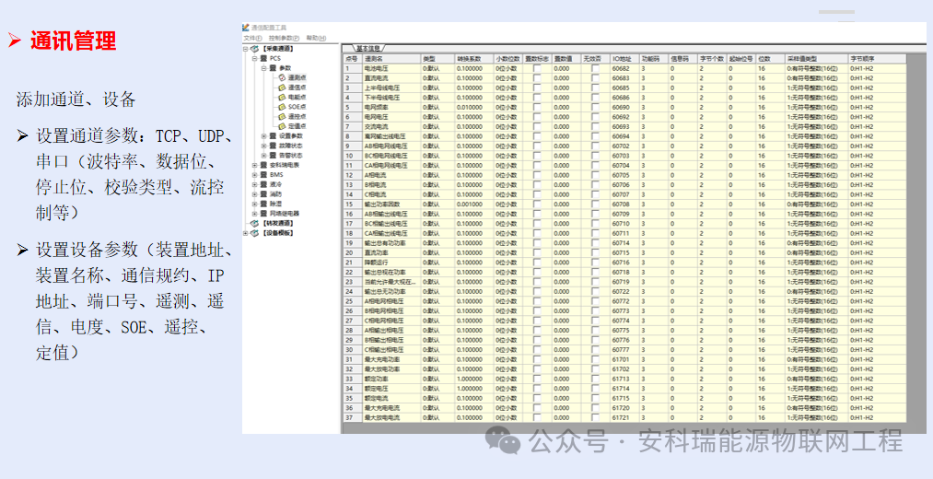Click the 消防 device icon
The image size is (933, 479).
[263, 194]
